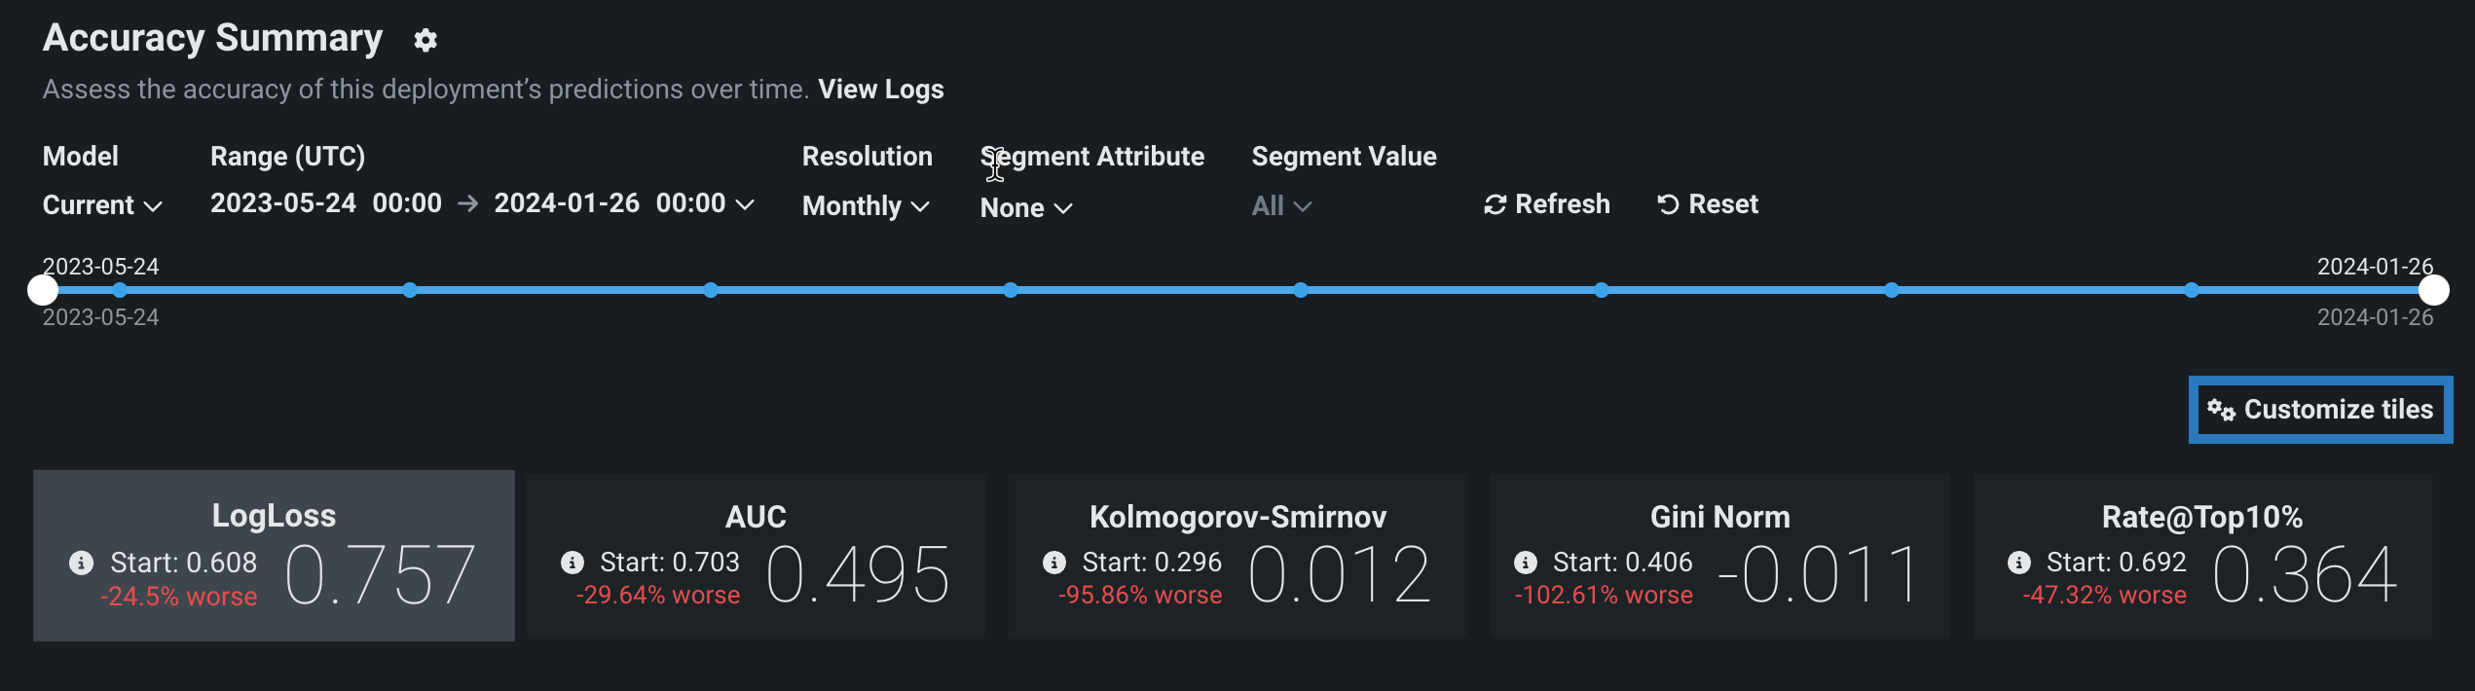Expand the Segment Attribute None dropdown
The image size is (2475, 691).
pos(1026,208)
